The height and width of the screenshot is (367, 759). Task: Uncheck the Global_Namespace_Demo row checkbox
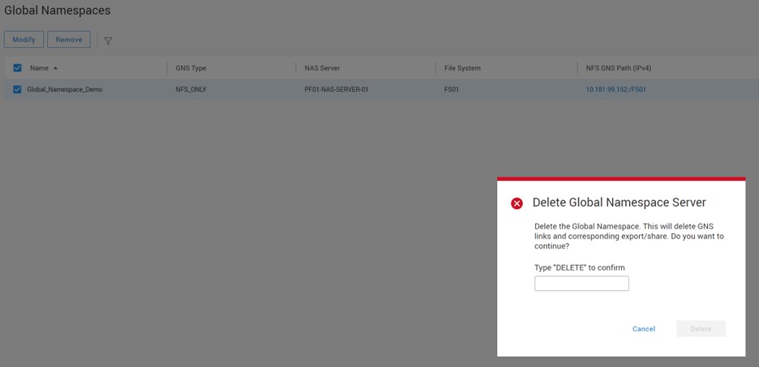[x=17, y=89]
